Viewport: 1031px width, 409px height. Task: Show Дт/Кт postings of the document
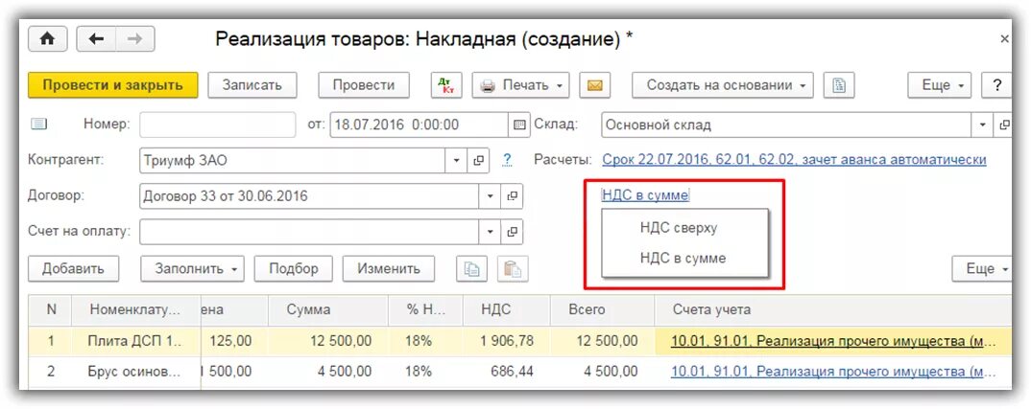(447, 85)
